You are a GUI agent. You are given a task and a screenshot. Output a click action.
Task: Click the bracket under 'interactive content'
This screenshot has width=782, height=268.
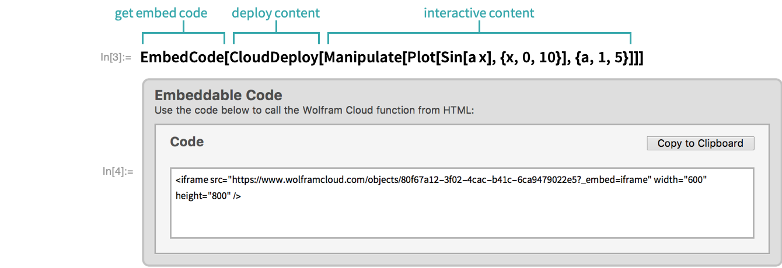[x=479, y=34]
